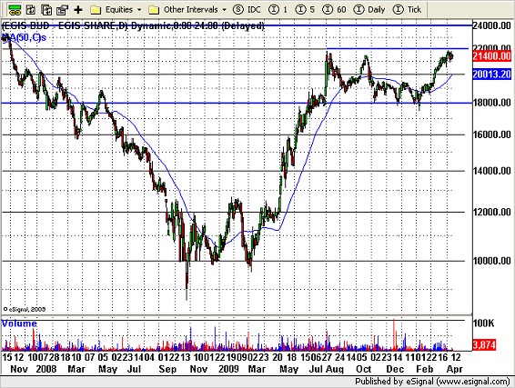This screenshot has height=388, width=515.
Task: Click the 2008 label on the time axis
Action: 46,369
